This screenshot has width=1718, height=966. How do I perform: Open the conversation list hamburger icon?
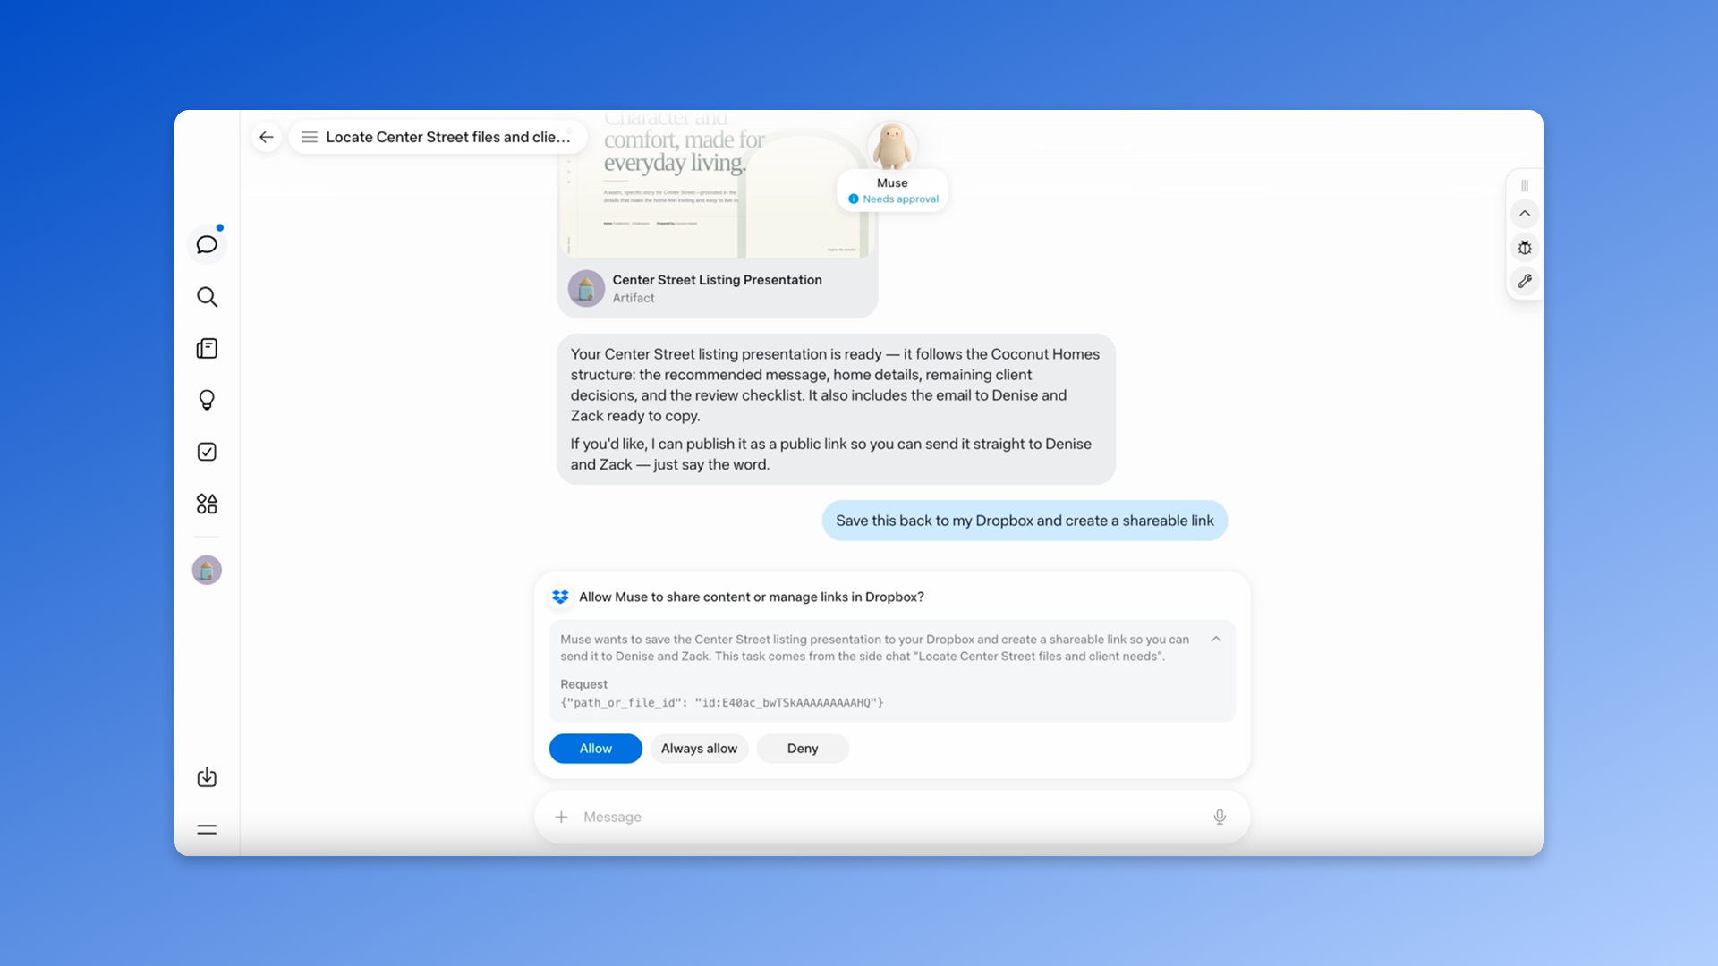(x=310, y=137)
